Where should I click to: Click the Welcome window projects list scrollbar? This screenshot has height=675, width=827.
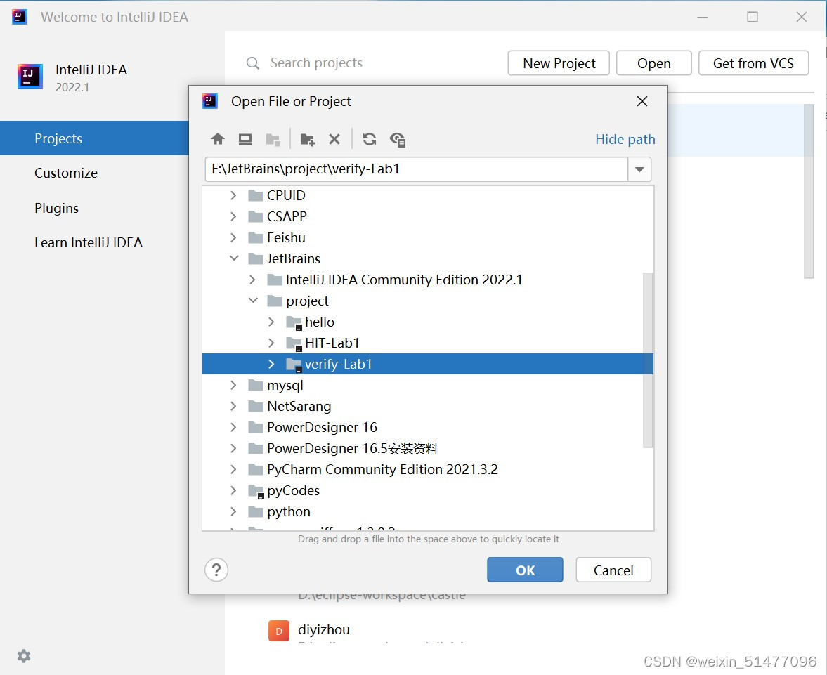pos(809,191)
